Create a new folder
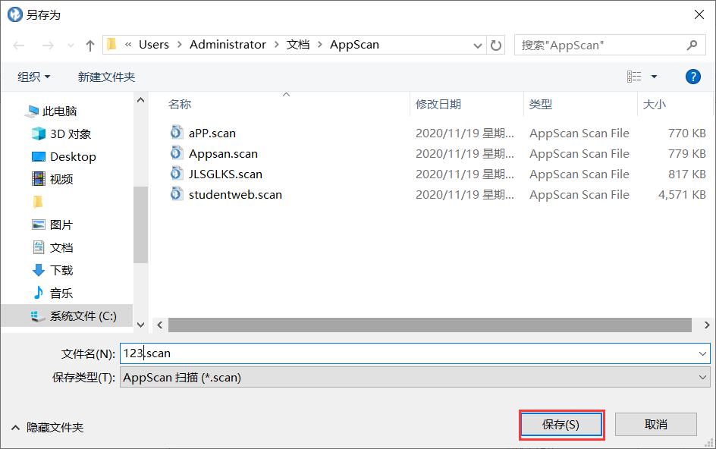 click(106, 77)
